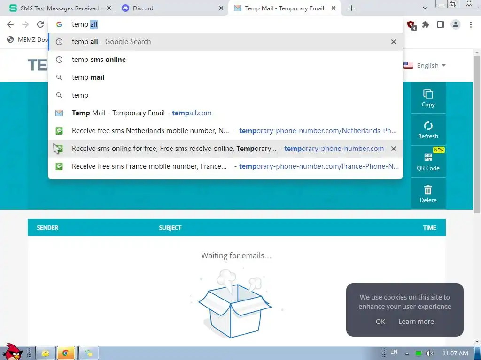
Task: Open 'Receive sms online for free' suggestion
Action: tap(225, 149)
